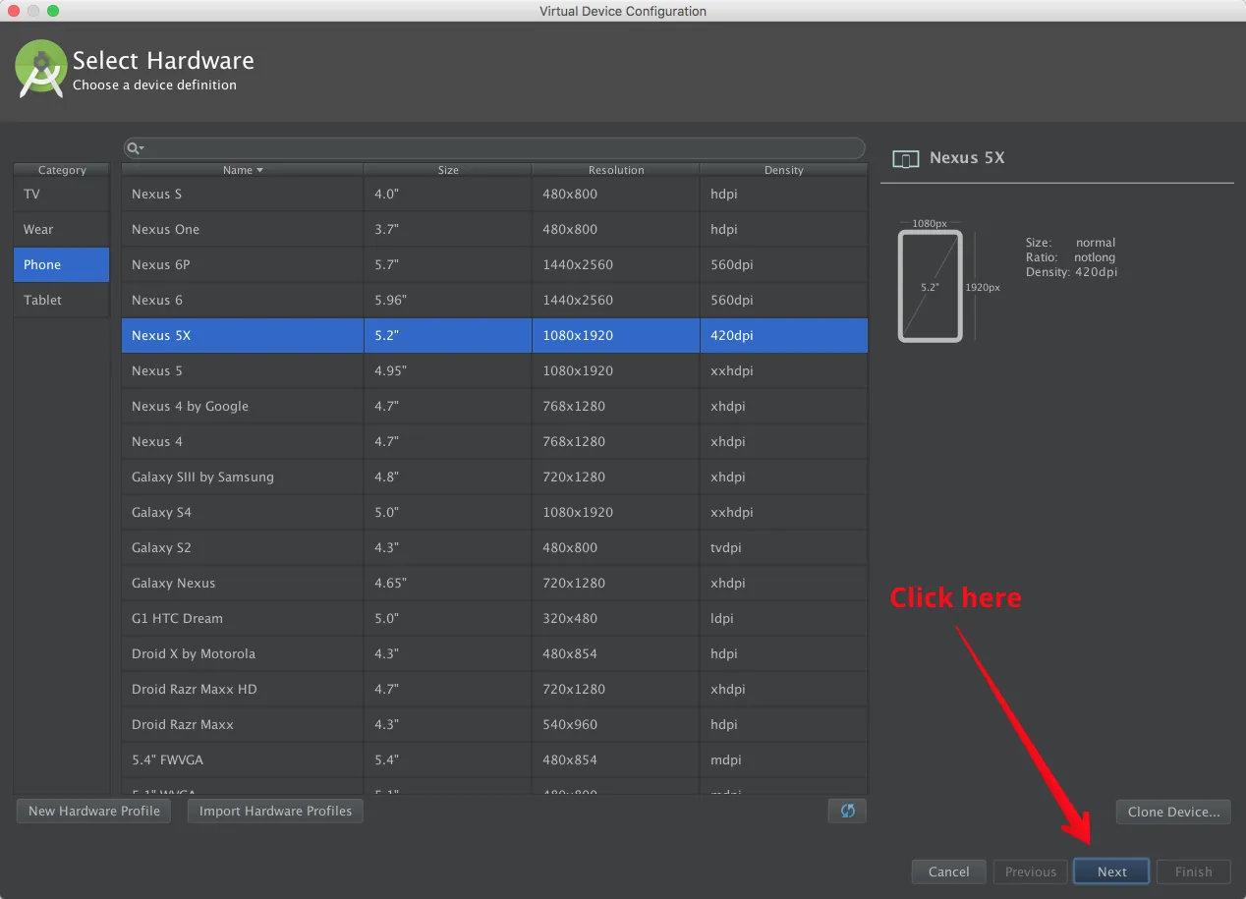Select the Galaxy S4 device row
The height and width of the screenshot is (899, 1246).
click(494, 513)
